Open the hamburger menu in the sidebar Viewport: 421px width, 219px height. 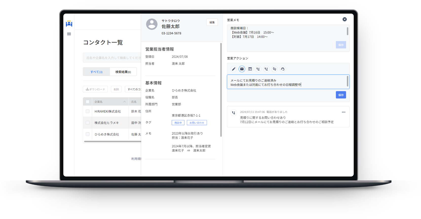click(69, 34)
